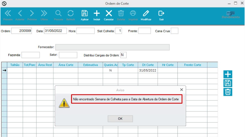The image size is (245, 137).
Task: Click the N cell under Queim.Ac
Action: pyautogui.click(x=111, y=70)
